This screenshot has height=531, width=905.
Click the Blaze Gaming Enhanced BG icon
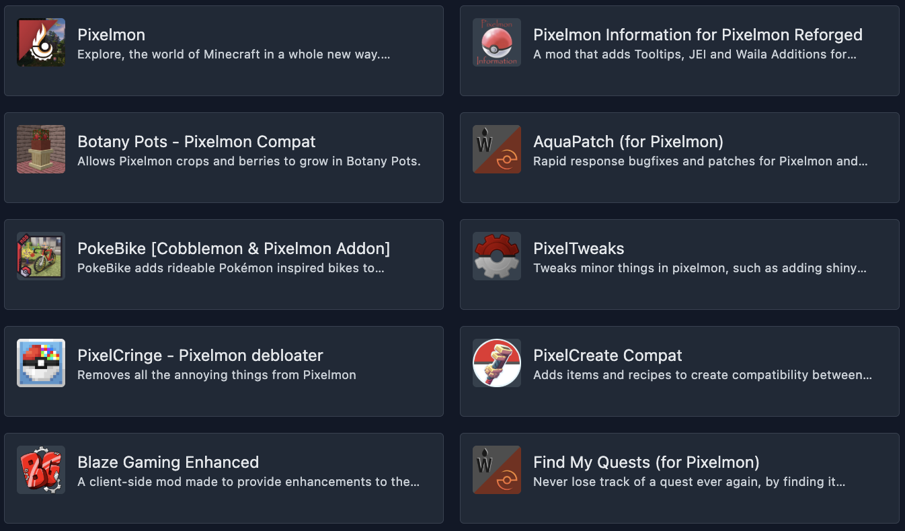coord(41,470)
